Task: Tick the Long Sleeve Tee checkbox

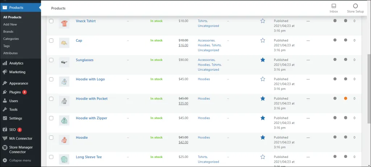Action: (x=51, y=157)
